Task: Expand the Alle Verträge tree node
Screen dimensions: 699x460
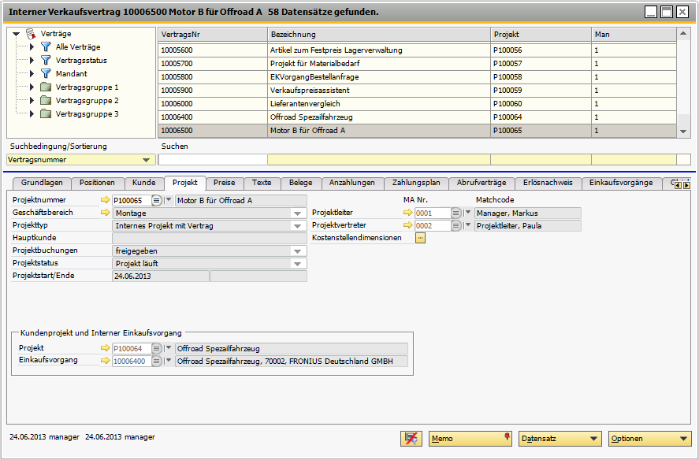Action: click(x=32, y=47)
